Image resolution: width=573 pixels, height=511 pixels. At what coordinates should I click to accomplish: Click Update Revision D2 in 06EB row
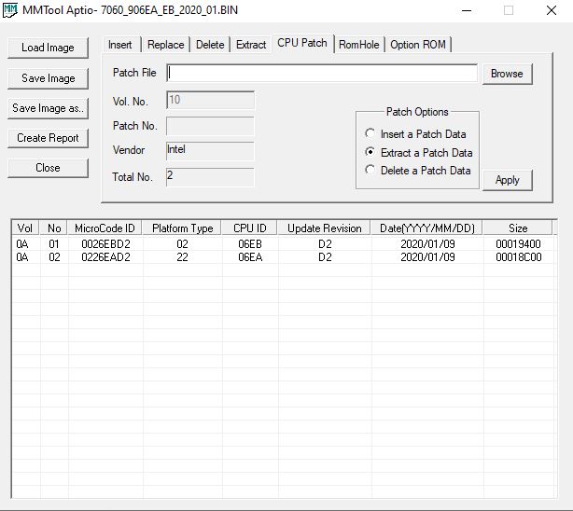pyautogui.click(x=325, y=244)
